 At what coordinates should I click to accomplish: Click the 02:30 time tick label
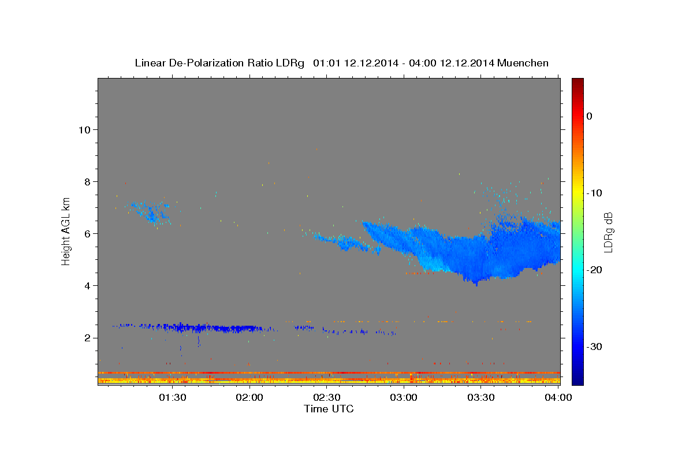coord(327,397)
